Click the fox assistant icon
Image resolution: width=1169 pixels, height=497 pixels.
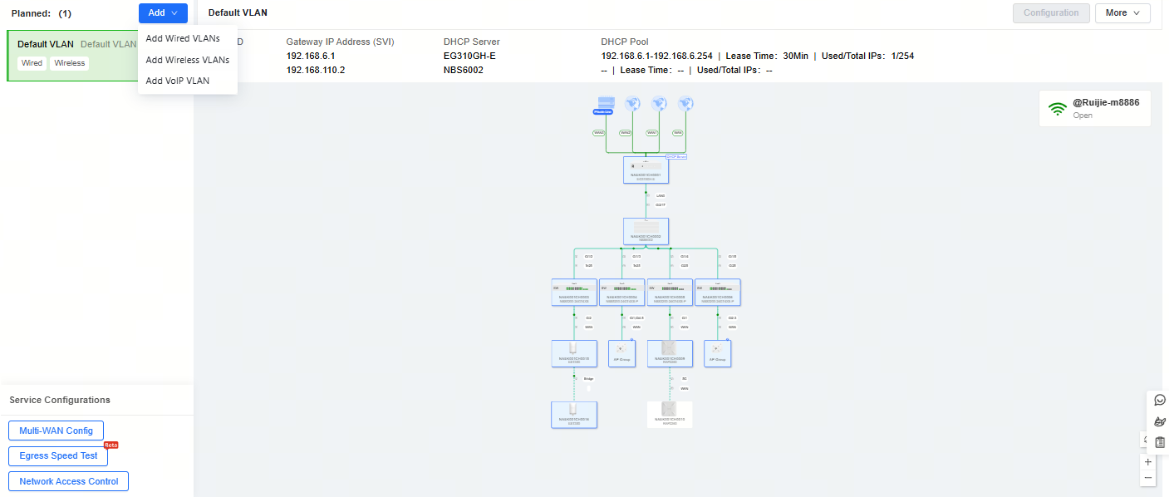[x=1160, y=421]
